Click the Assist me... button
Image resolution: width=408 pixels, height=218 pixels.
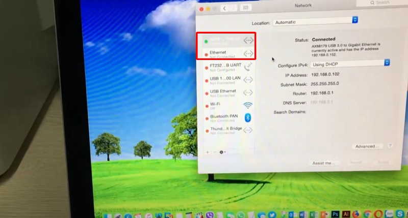click(x=323, y=163)
